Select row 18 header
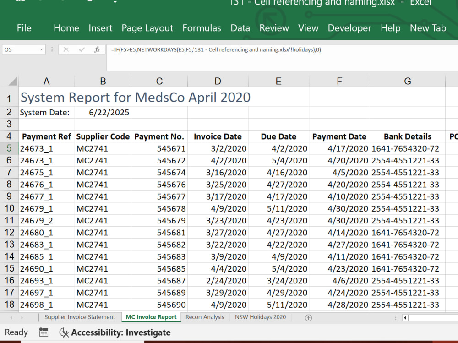This screenshot has height=343, width=458. tap(9, 305)
